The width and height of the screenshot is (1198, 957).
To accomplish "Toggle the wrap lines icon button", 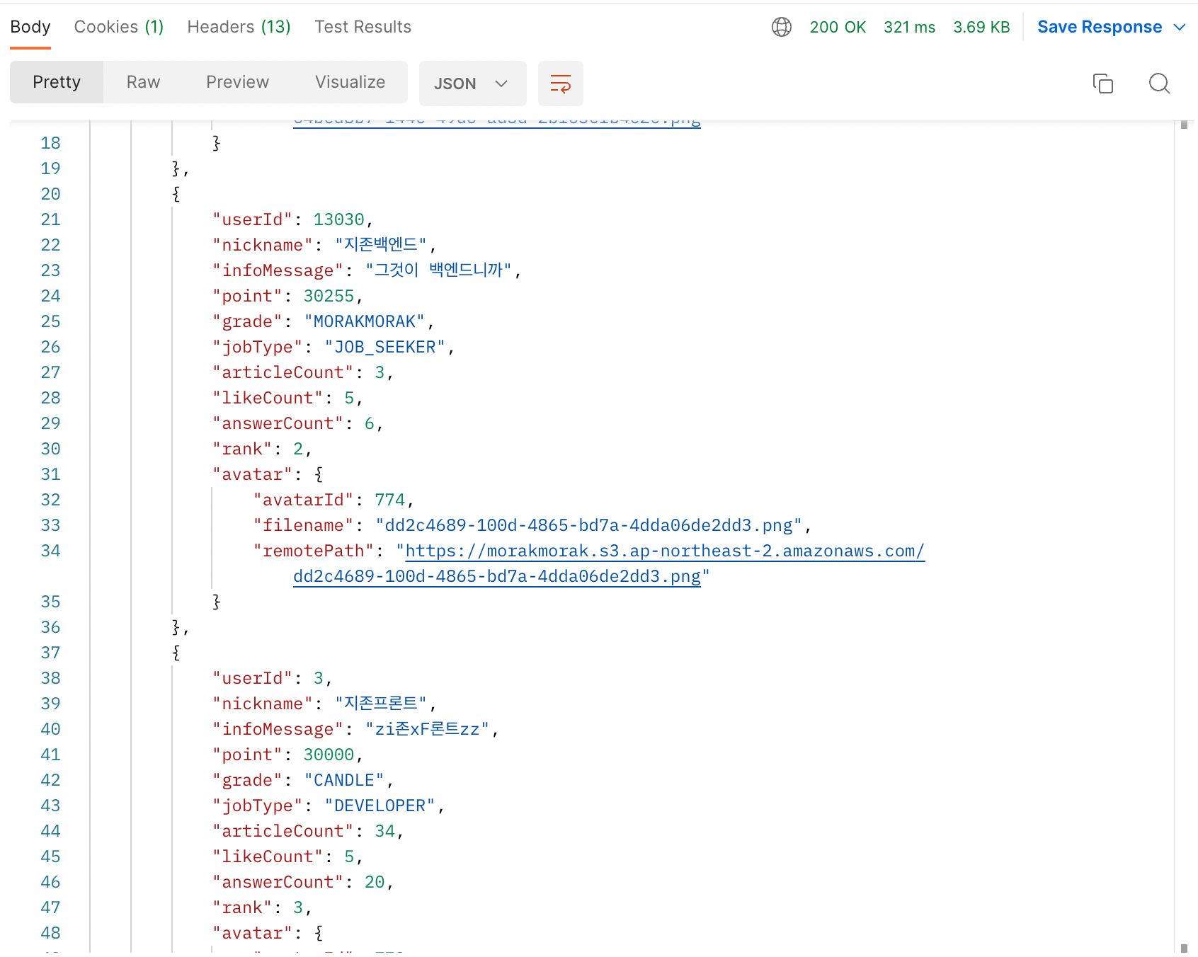I will (x=561, y=84).
